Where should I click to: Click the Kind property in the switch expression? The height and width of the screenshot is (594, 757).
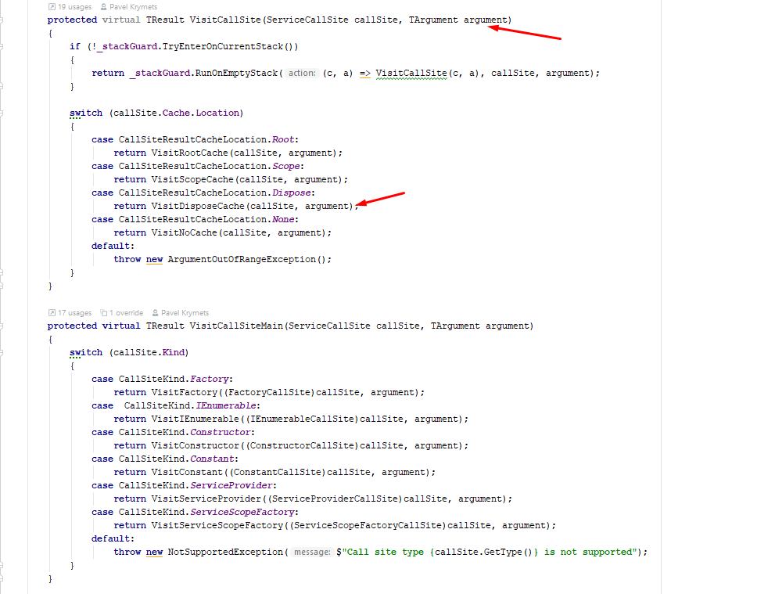coord(174,352)
